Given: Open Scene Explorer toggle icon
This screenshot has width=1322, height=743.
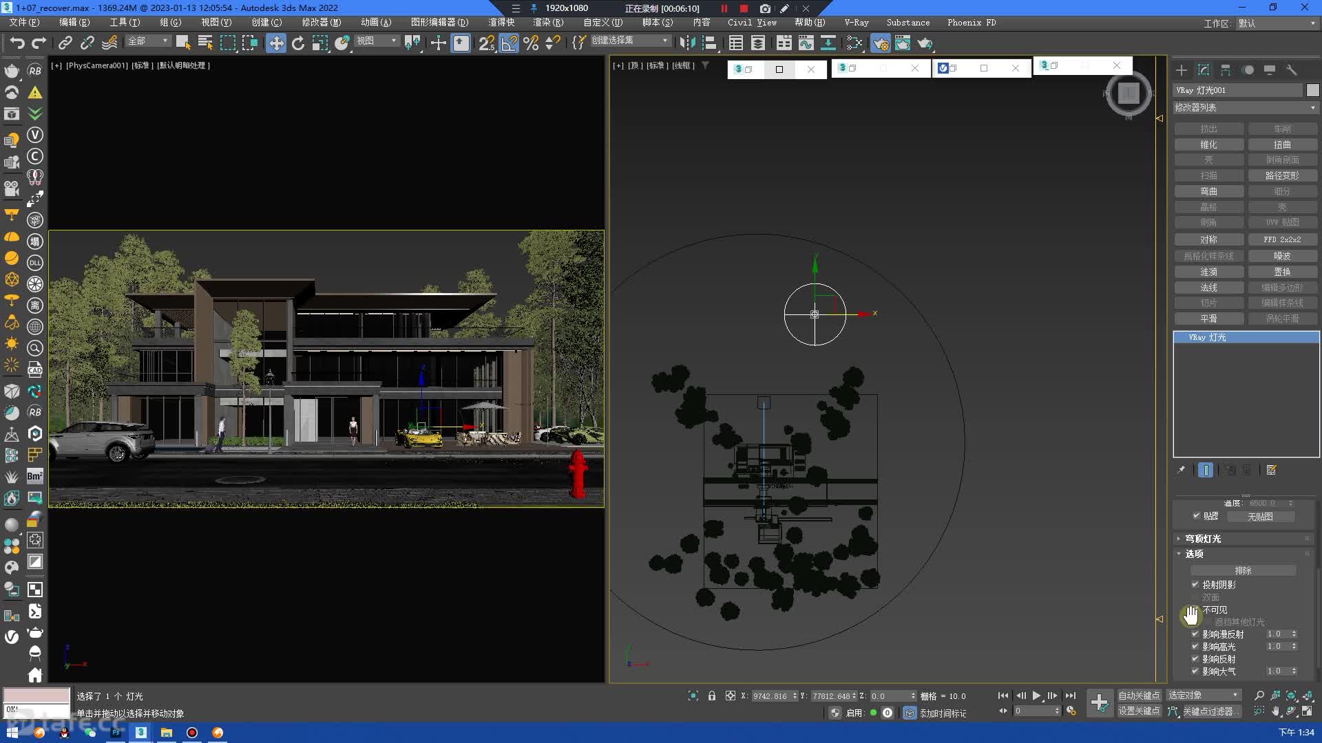Looking at the screenshot, I should (736, 43).
